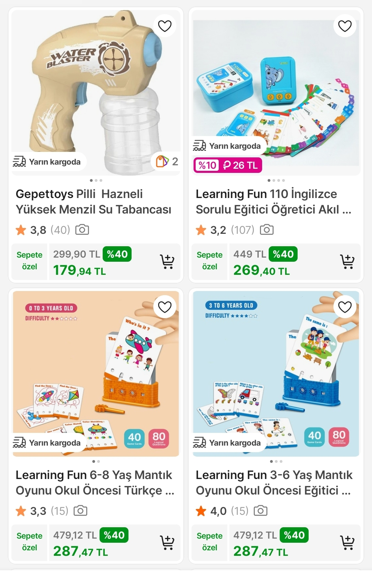This screenshot has width=372, height=572.
Task: View photo reviews of 4,0 rated logic game
Action: (x=260, y=511)
